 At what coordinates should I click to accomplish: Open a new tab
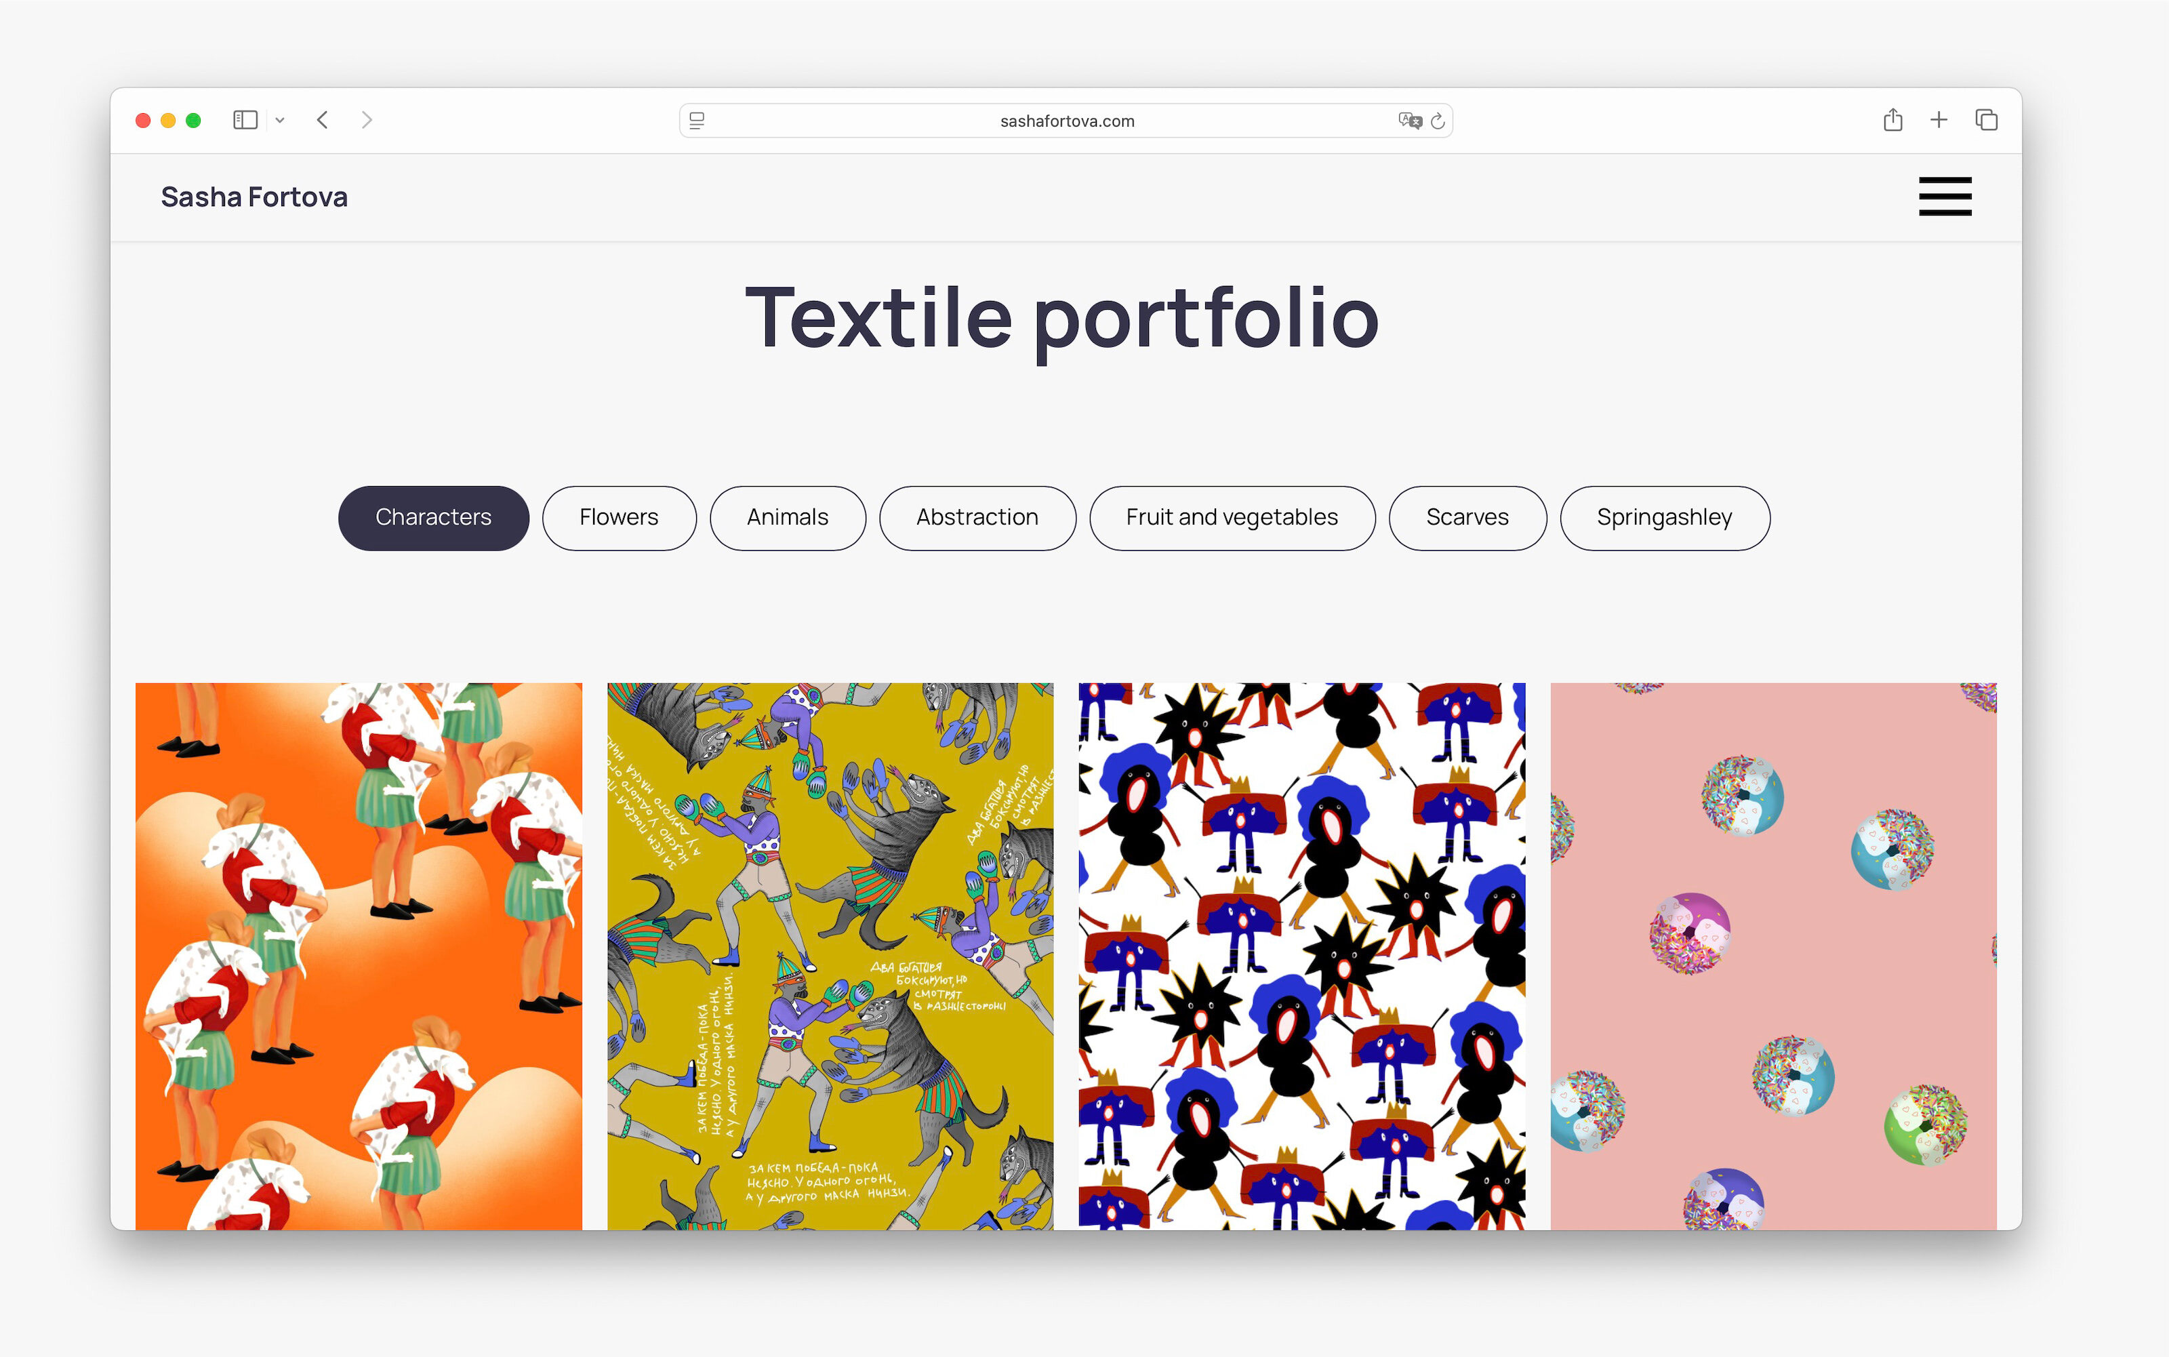coord(1939,120)
